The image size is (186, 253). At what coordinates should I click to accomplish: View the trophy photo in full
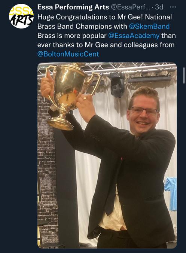107,155
